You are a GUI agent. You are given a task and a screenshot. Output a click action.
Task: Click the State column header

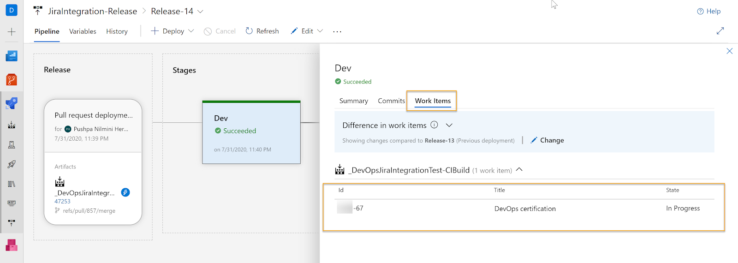pyautogui.click(x=673, y=190)
